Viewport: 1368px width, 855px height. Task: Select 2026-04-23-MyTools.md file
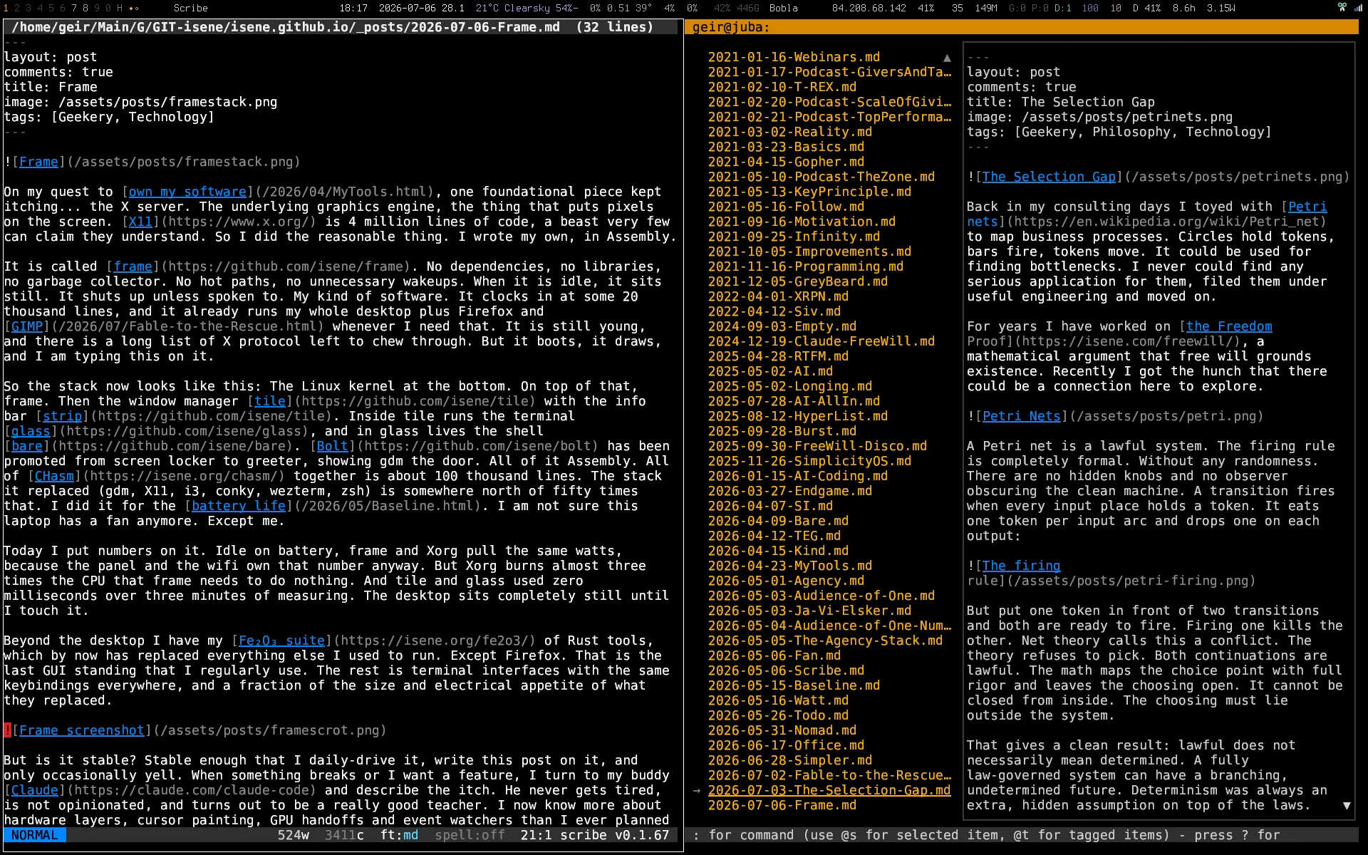(789, 566)
